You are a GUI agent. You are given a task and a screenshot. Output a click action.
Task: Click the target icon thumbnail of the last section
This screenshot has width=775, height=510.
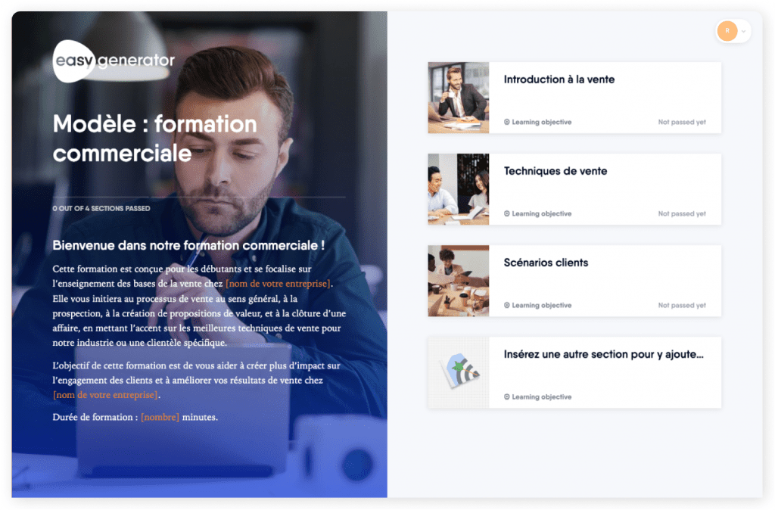[x=458, y=372]
